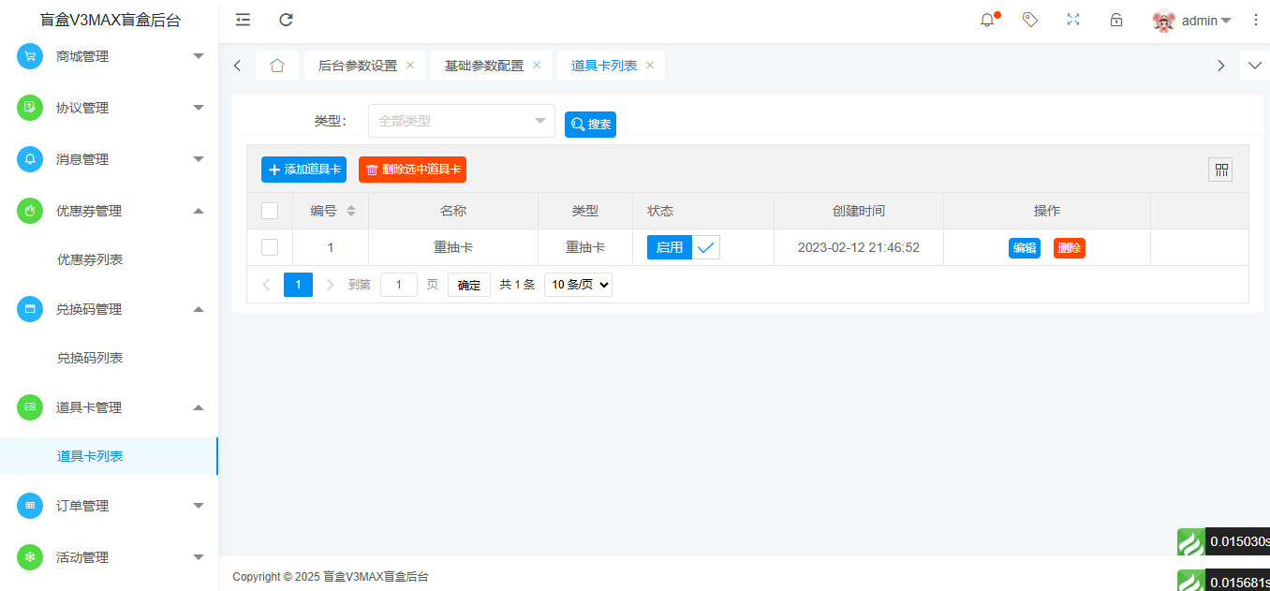1270x591 pixels.
Task: Click the 商城管理 cart icon
Action: coord(30,56)
